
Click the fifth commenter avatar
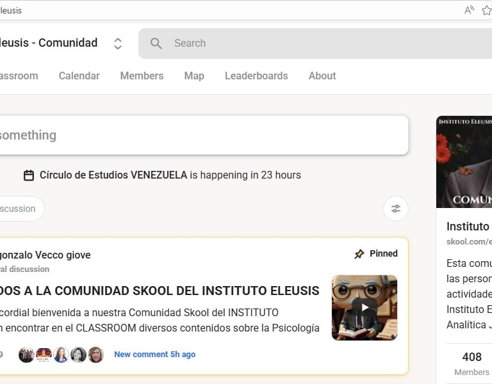click(x=95, y=355)
